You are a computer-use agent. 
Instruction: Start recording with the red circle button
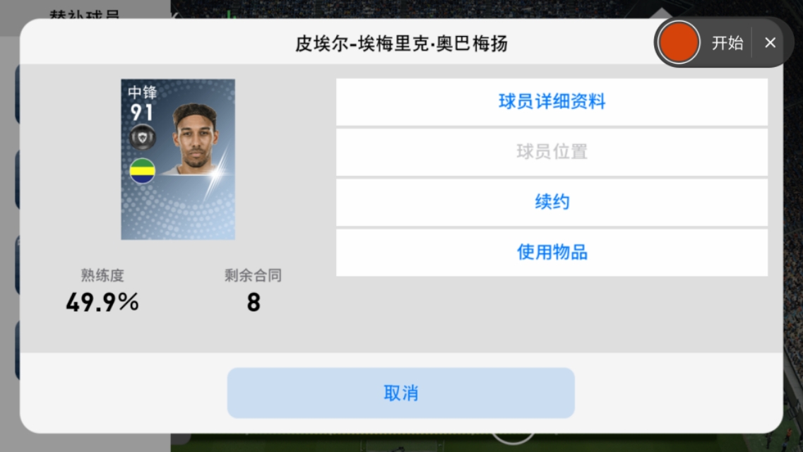679,42
